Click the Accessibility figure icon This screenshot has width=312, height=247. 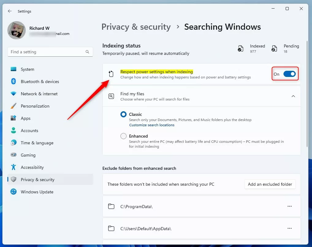(13, 167)
